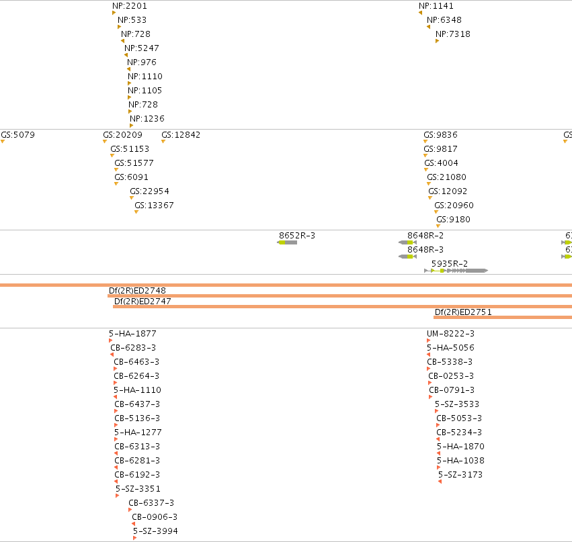Viewport: 572px width, 542px height.
Task: Select the 5-SZ-3351 insertion label
Action: pos(138,488)
